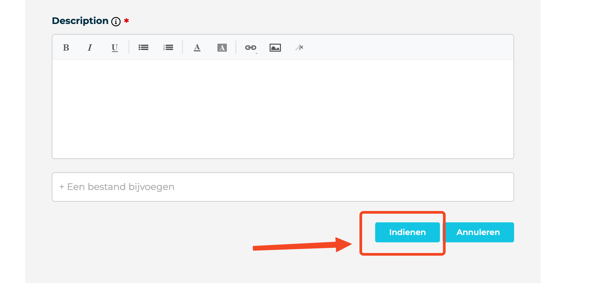Click the red required asterisk

coord(126,21)
